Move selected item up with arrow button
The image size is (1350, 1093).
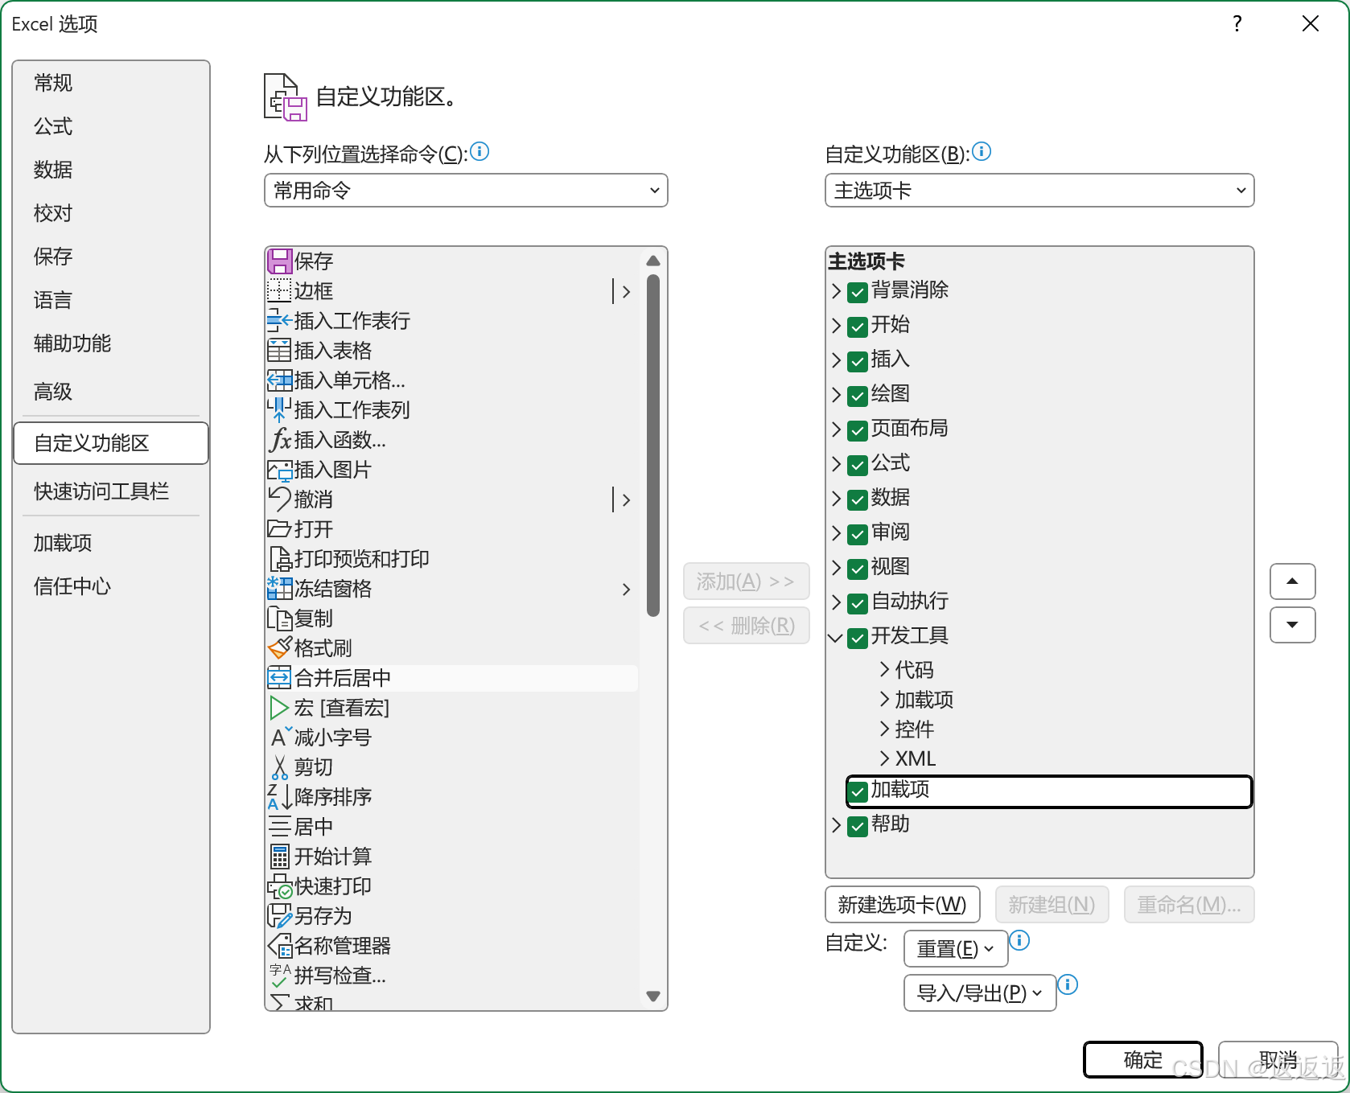[1293, 581]
